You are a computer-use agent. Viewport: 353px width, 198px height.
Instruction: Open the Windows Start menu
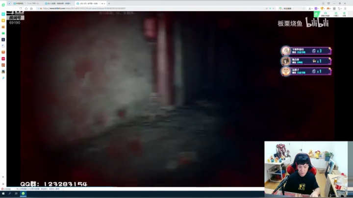[3, 194]
